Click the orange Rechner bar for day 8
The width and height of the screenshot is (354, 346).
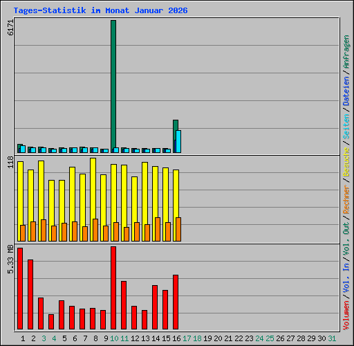[x=95, y=230]
